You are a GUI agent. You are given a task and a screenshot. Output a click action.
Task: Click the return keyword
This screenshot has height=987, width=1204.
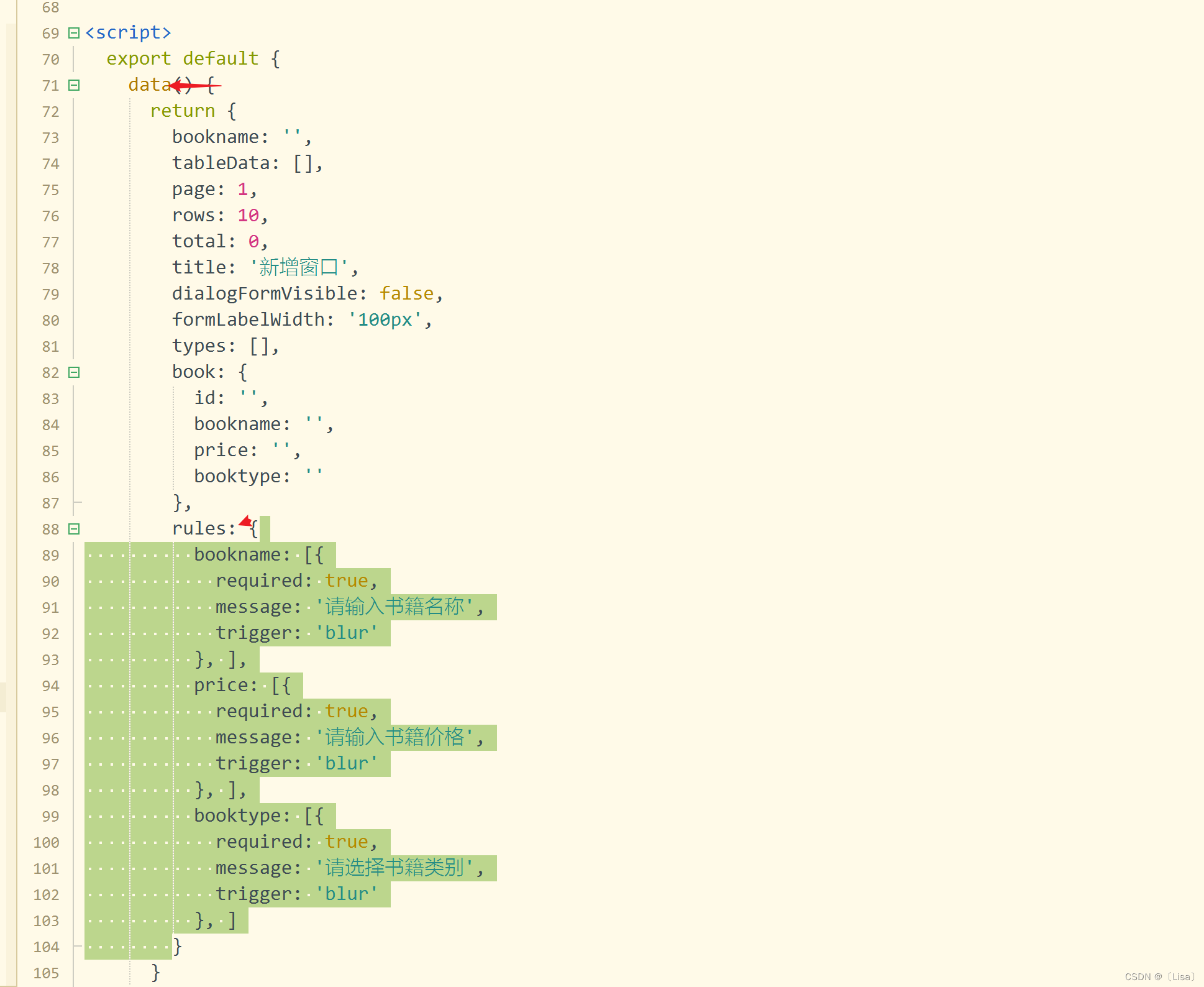182,111
